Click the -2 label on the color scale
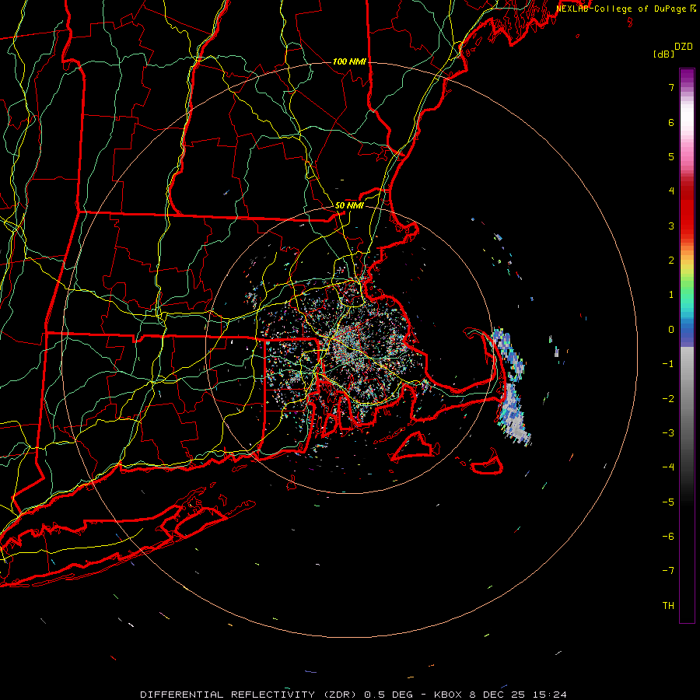700x700 pixels. [668, 398]
